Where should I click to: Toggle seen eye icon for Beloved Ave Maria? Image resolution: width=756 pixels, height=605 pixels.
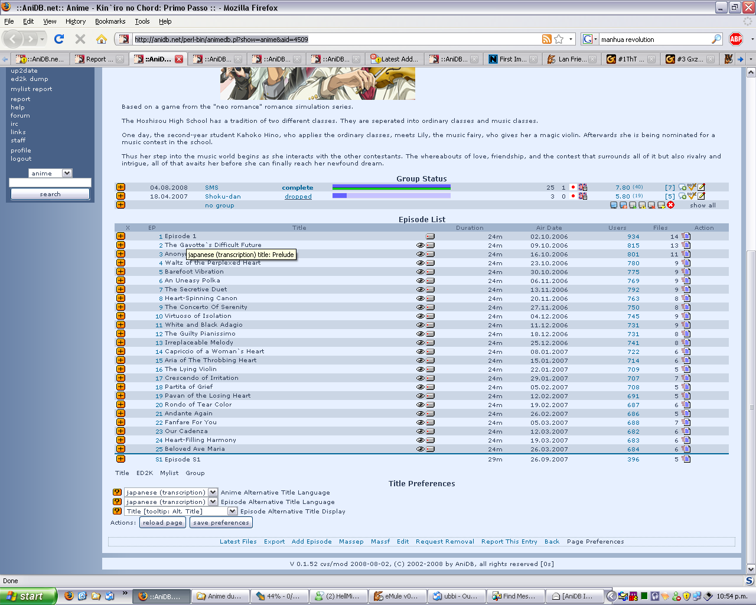421,449
